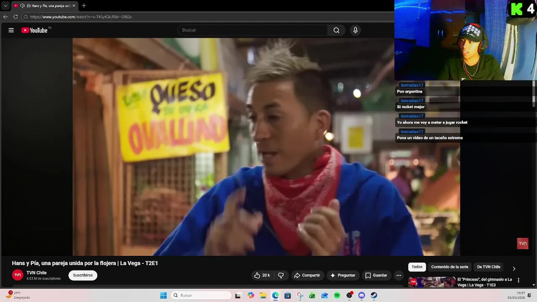Start voice search with the microphone icon
Image resolution: width=537 pixels, height=302 pixels.
point(355,30)
